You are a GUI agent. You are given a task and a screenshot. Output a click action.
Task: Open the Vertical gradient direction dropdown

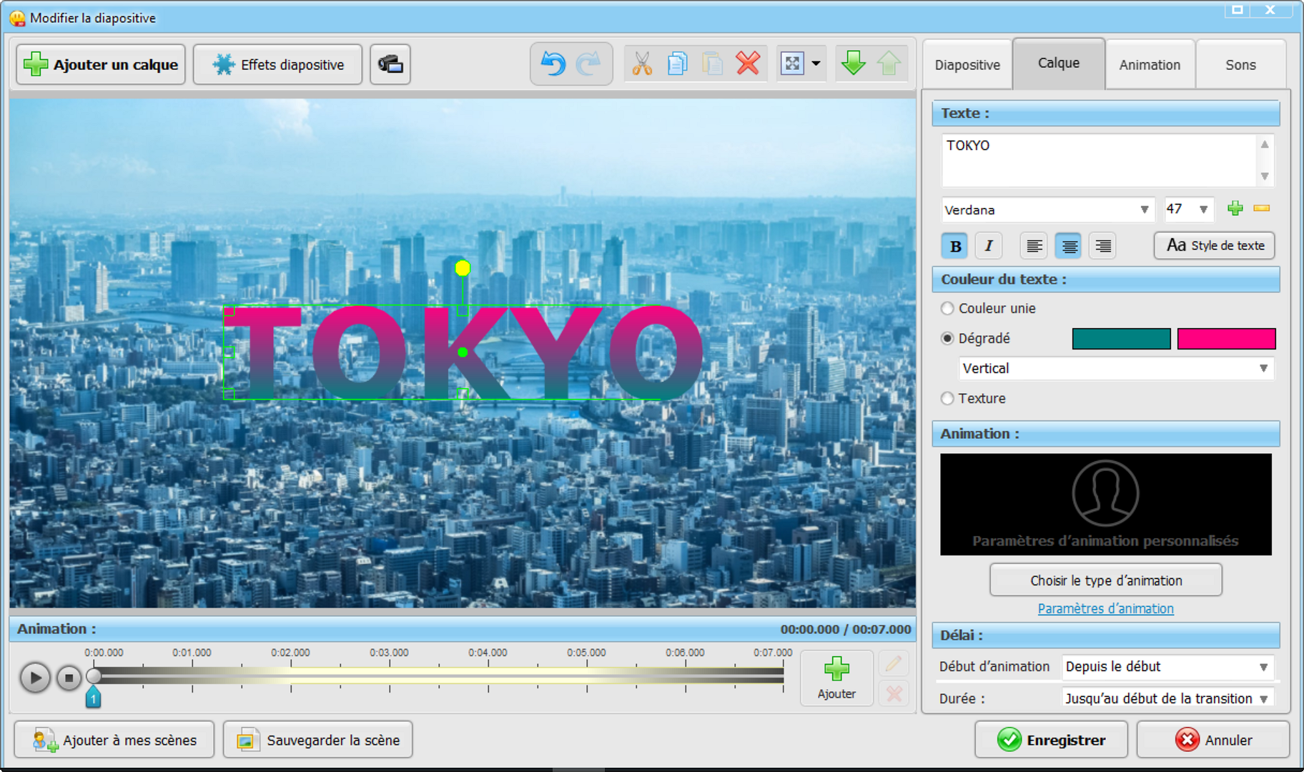coord(1116,369)
